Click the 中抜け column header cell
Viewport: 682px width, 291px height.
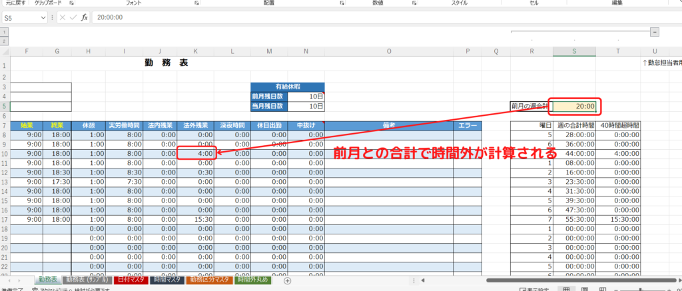(306, 125)
